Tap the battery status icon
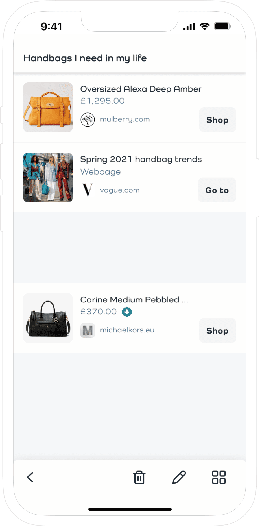This screenshot has height=527, width=260. pos(222,26)
